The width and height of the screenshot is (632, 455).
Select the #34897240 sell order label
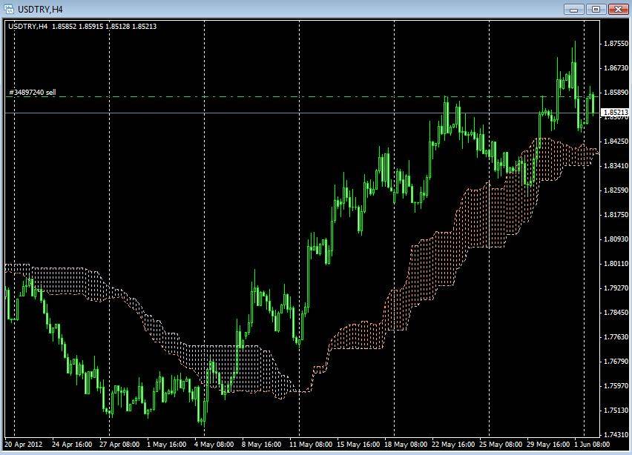tap(32, 93)
